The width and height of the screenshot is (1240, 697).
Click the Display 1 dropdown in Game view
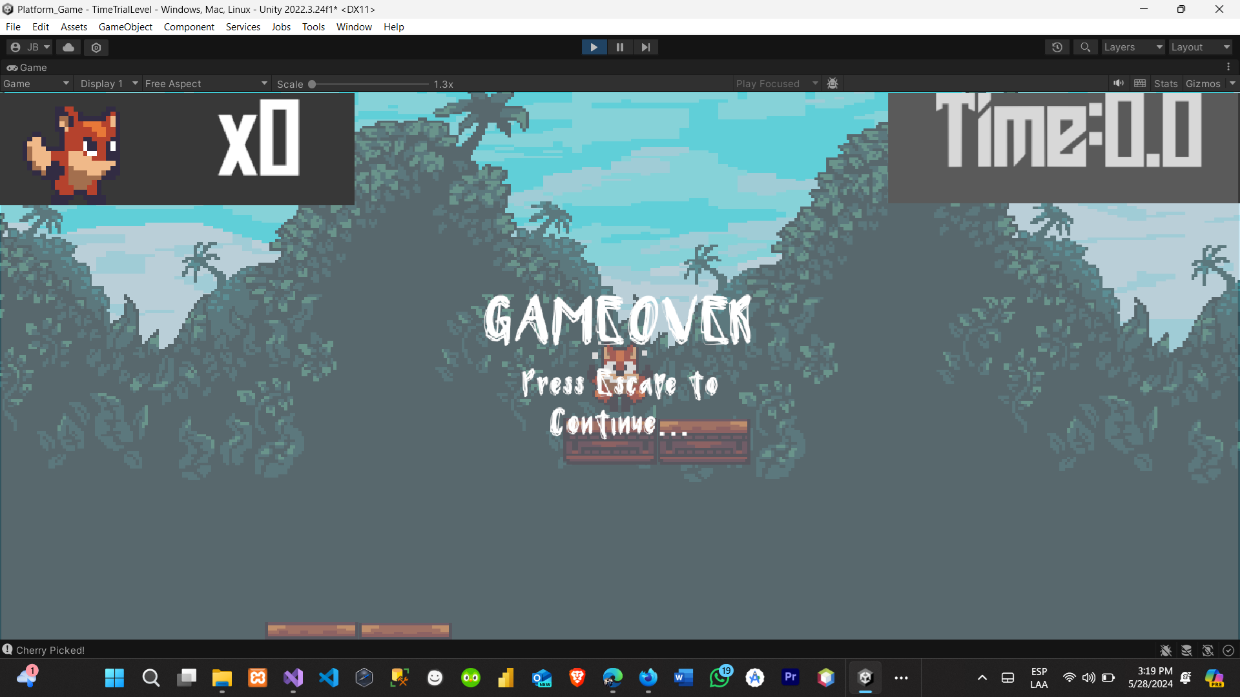click(101, 83)
